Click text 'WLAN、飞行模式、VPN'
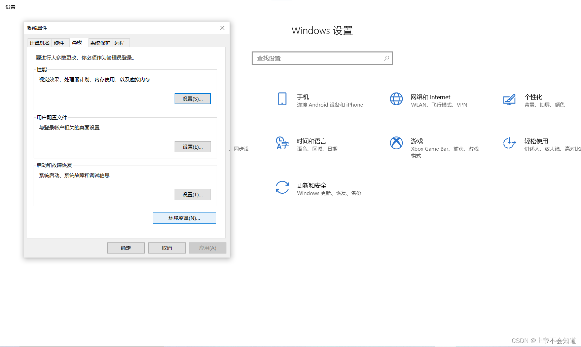 click(x=439, y=105)
